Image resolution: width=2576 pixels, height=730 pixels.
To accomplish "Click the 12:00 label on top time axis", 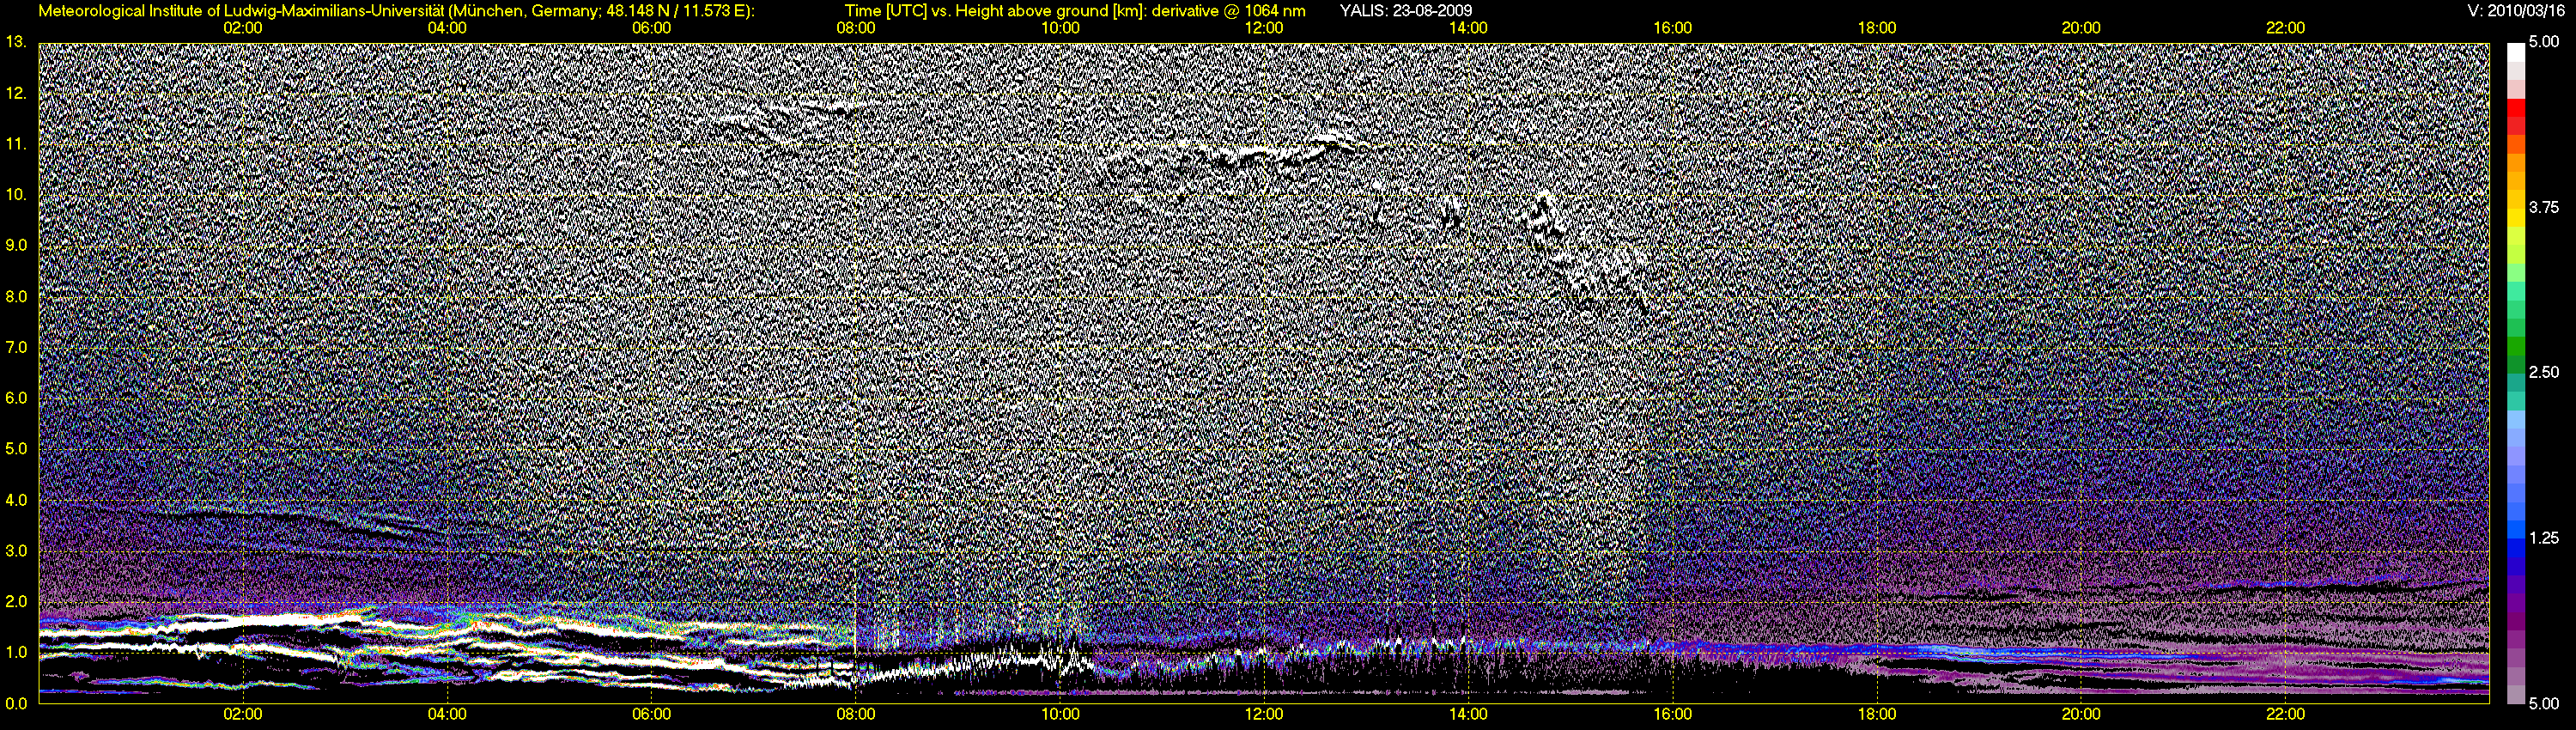I will [1264, 28].
